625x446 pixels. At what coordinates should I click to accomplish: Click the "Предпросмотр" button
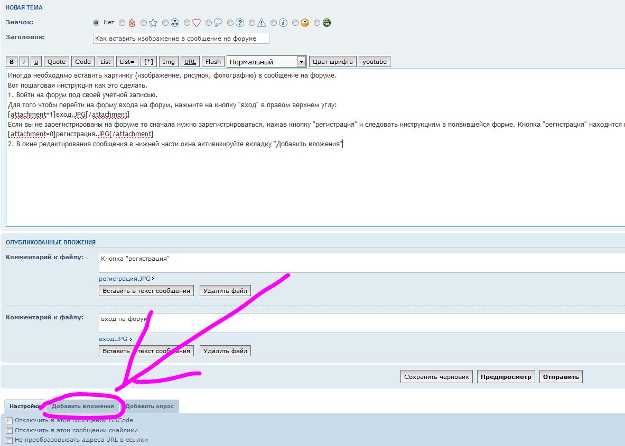tap(506, 377)
